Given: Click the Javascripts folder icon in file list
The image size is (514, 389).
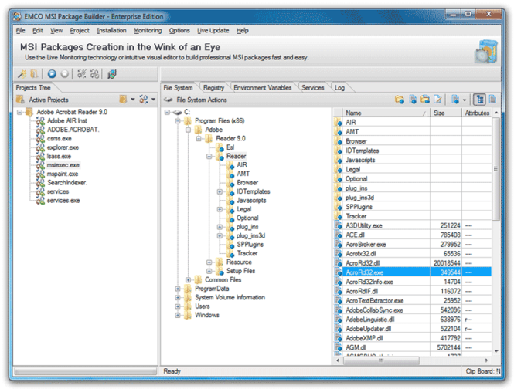Looking at the screenshot, I should (338, 160).
